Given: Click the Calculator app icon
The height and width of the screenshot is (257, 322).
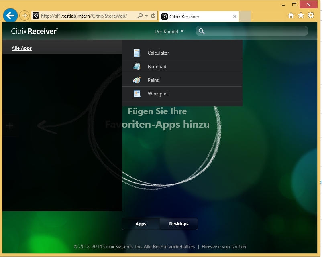Looking at the screenshot, I should [x=137, y=53].
